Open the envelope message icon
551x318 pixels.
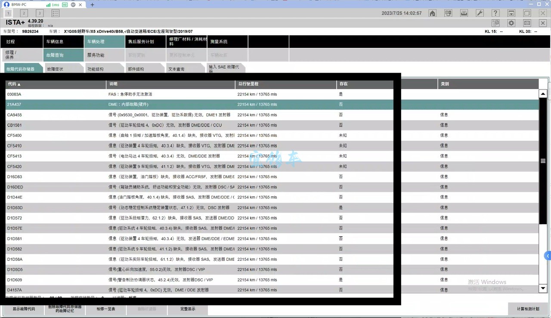[x=527, y=23]
